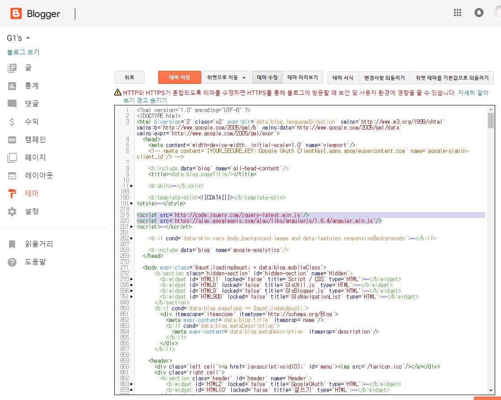Click the warning triangle icon
Viewport: 501px width, 400px height.
pos(117,92)
